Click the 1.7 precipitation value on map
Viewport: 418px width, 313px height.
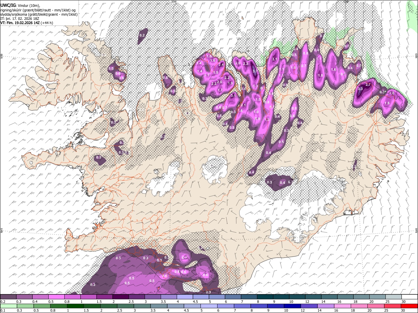pyautogui.click(x=220, y=90)
